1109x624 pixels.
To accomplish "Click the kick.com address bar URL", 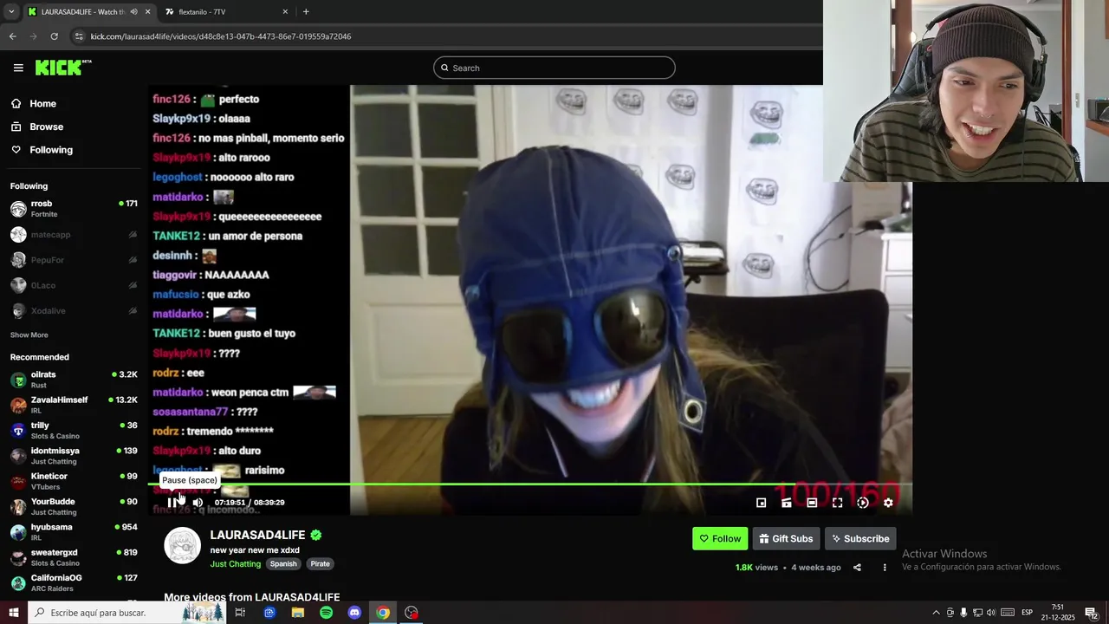I will pyautogui.click(x=221, y=36).
